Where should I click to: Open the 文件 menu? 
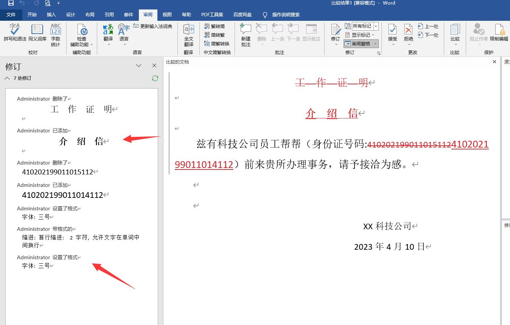click(x=11, y=15)
